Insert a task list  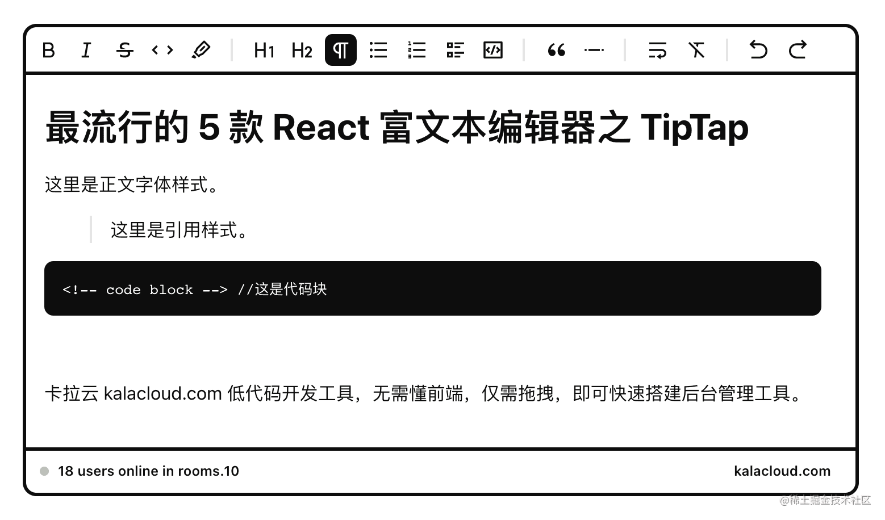pos(454,51)
